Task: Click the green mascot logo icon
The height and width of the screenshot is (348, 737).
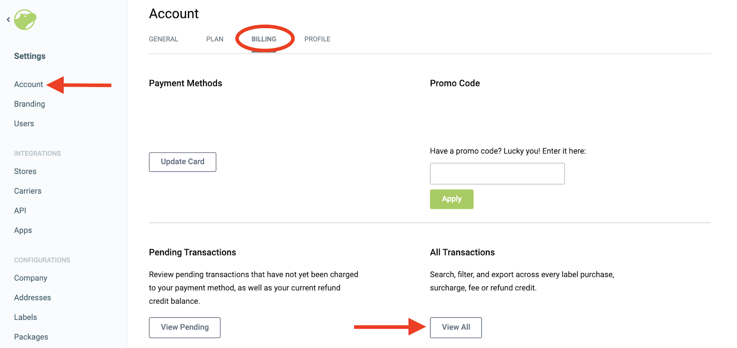Action: coord(25,20)
